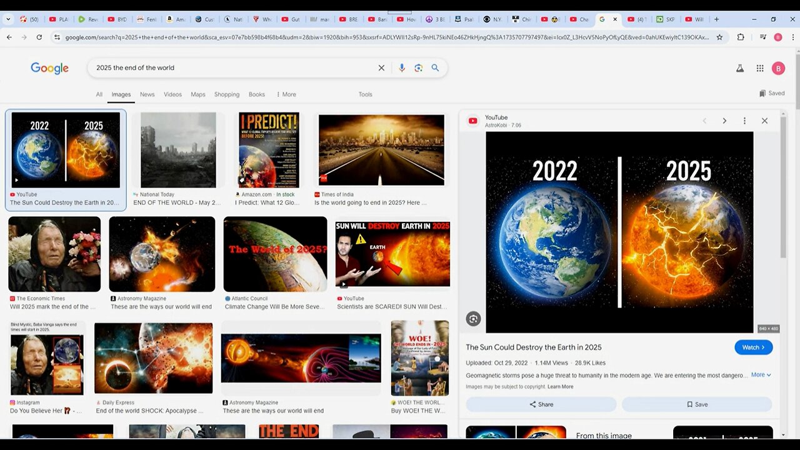This screenshot has height=450, width=800.
Task: Switch to Videos results tab
Action: coord(172,94)
